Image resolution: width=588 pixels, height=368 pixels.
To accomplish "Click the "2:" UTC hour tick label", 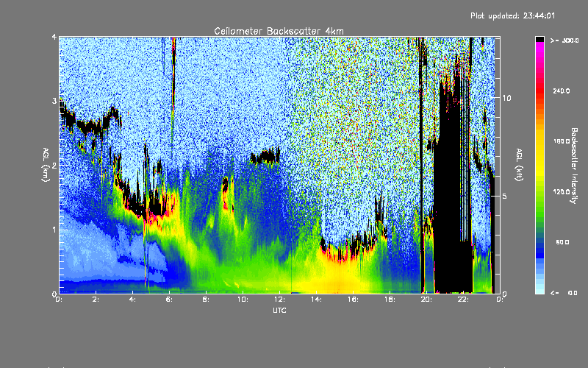I will (x=96, y=300).
